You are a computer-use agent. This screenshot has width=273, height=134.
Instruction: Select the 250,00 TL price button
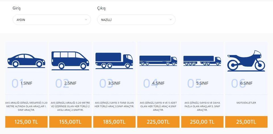click(x=202, y=122)
